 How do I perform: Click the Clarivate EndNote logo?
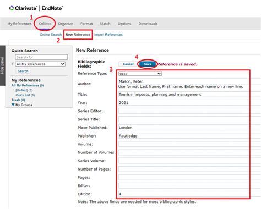click(36, 8)
